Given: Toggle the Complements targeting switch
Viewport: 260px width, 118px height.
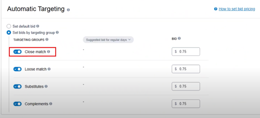Looking at the screenshot, I should pyautogui.click(x=17, y=104).
